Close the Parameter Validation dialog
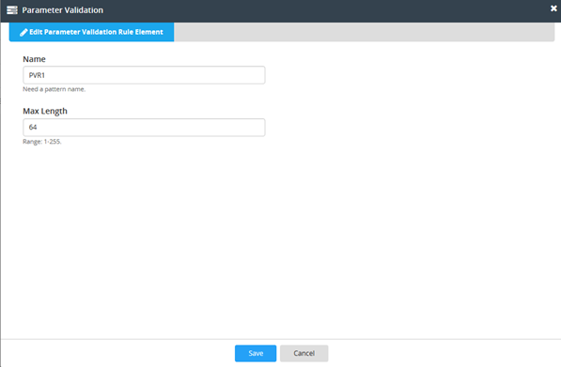The image size is (561, 367). (x=553, y=8)
